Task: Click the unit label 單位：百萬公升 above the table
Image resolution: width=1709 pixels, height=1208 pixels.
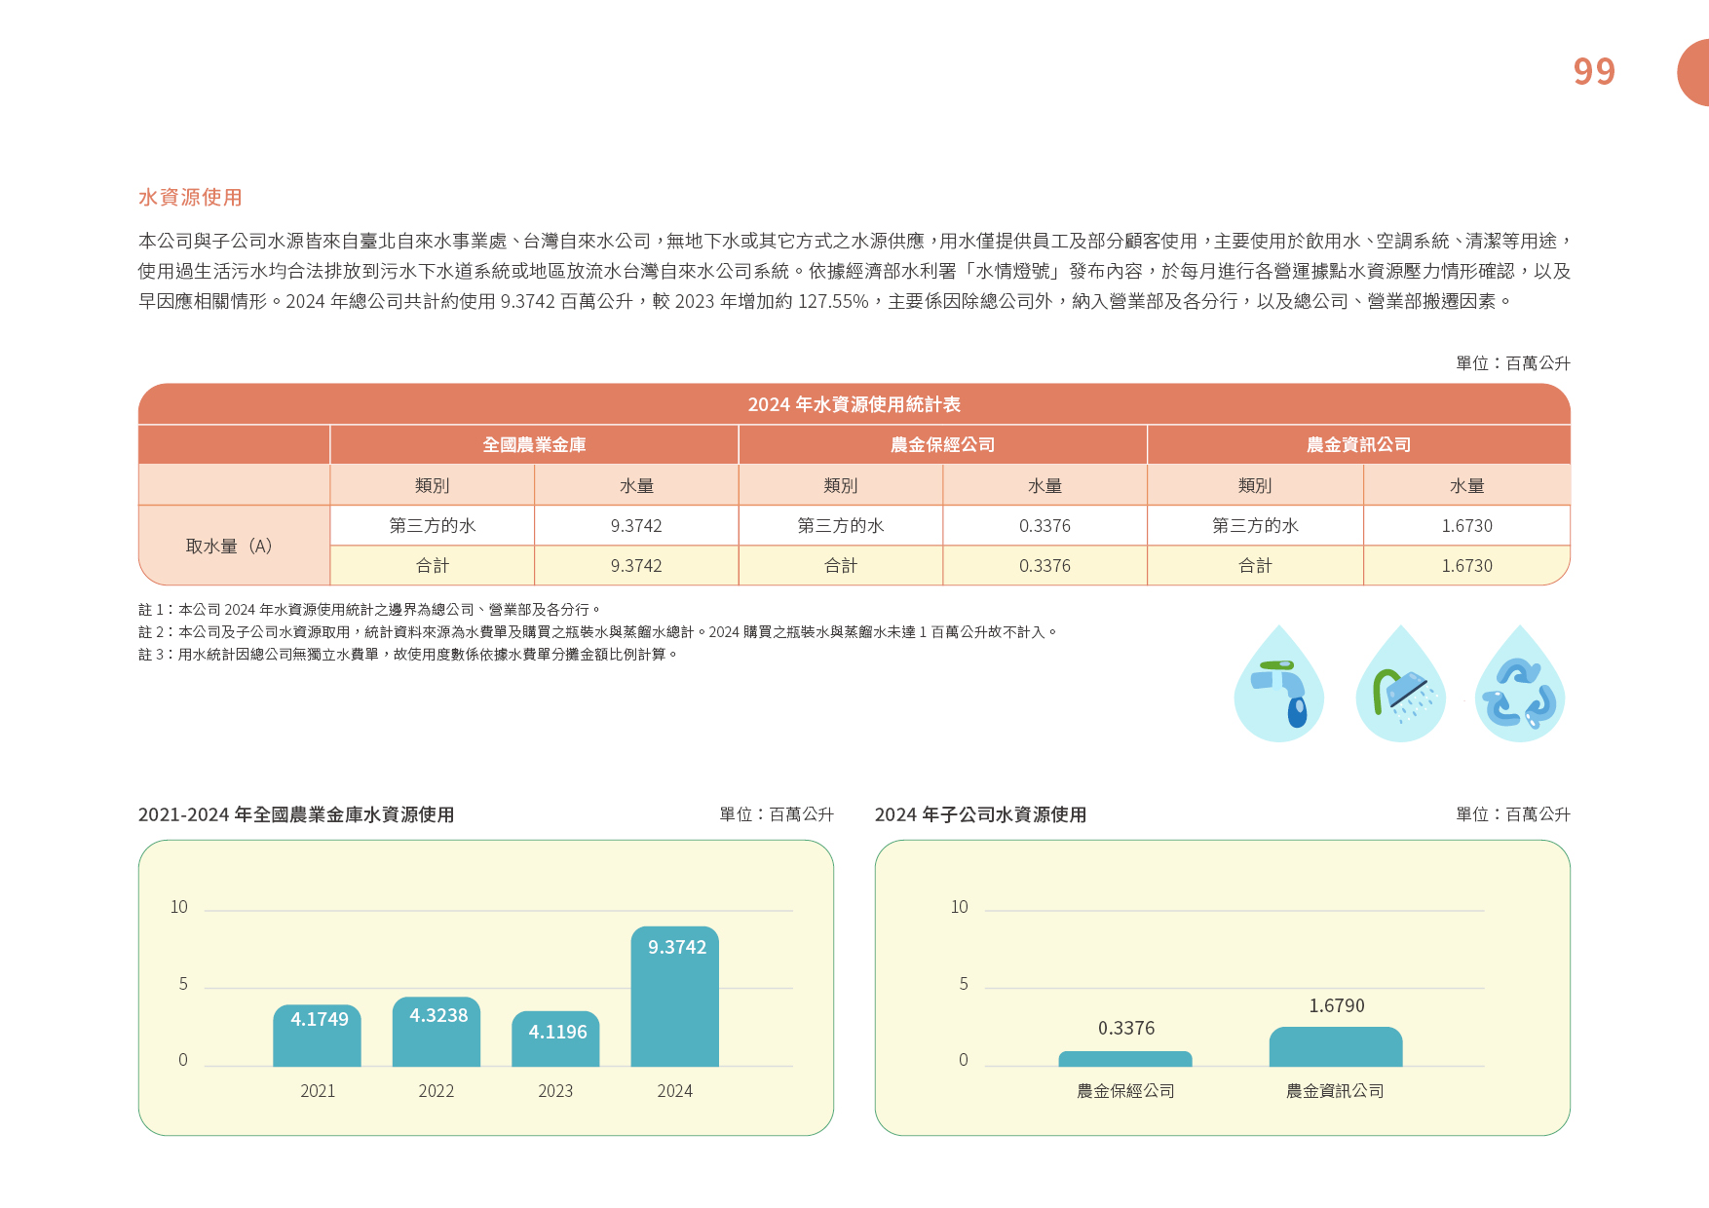Action: [1513, 363]
